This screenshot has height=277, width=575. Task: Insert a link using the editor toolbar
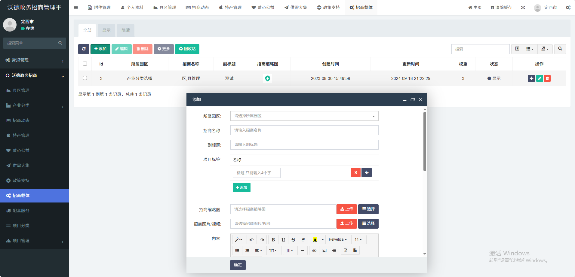tap(314, 251)
